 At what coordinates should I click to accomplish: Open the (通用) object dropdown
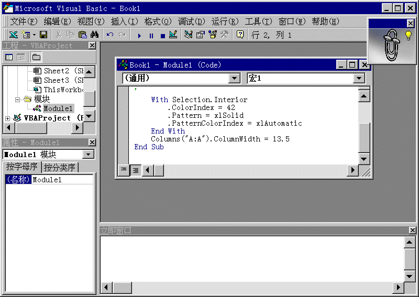pyautogui.click(x=235, y=79)
